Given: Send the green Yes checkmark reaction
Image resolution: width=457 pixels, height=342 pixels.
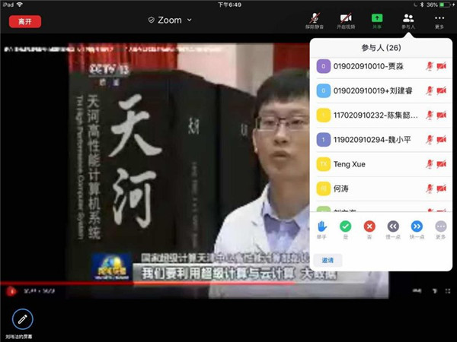Looking at the screenshot, I should [x=345, y=226].
